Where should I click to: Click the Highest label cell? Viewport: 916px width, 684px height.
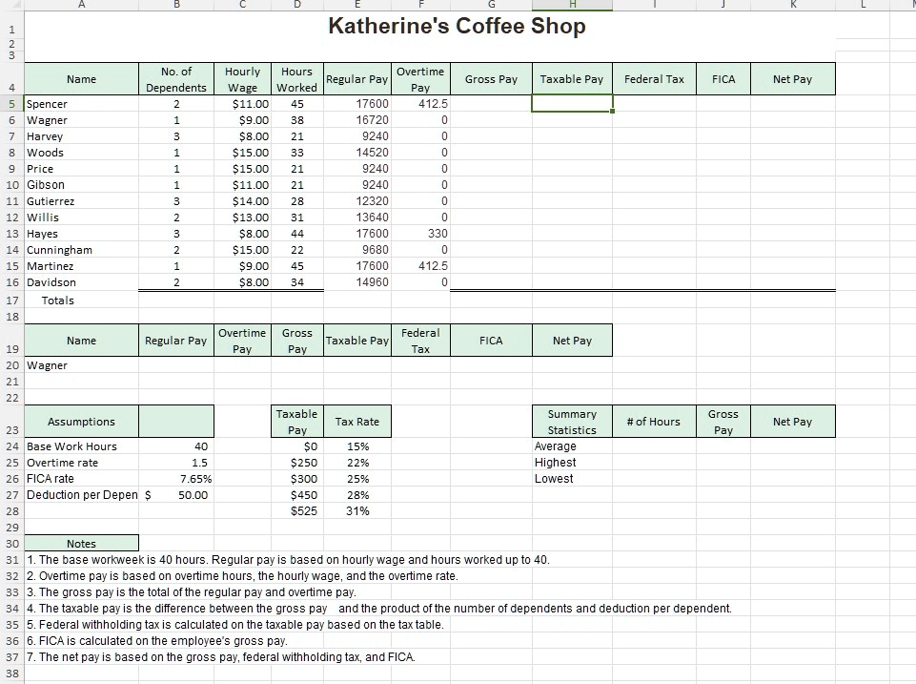pos(571,463)
